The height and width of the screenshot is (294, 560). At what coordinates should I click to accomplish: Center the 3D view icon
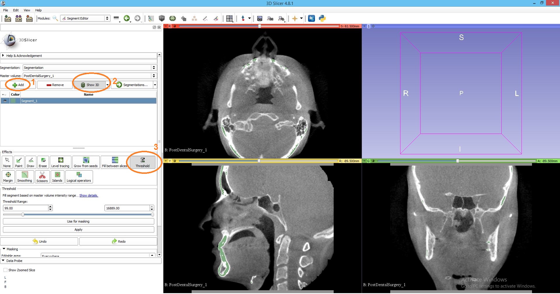(373, 26)
